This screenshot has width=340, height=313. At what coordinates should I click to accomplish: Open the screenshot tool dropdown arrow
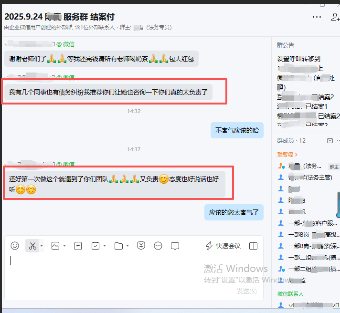coord(42,246)
